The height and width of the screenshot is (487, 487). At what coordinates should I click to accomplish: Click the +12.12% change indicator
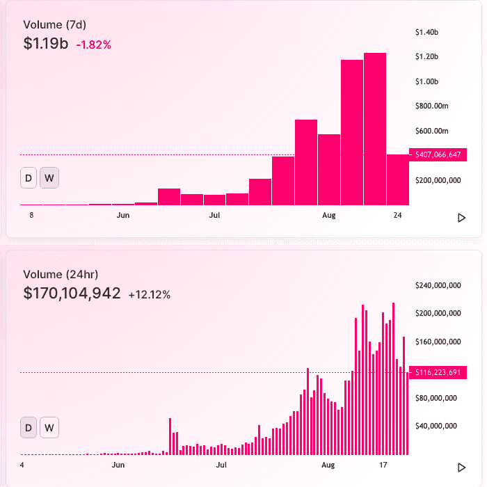click(150, 295)
